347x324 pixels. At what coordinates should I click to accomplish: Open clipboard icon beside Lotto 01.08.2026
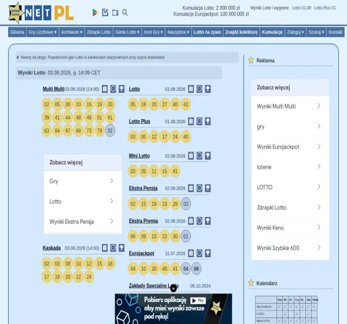click(191, 89)
